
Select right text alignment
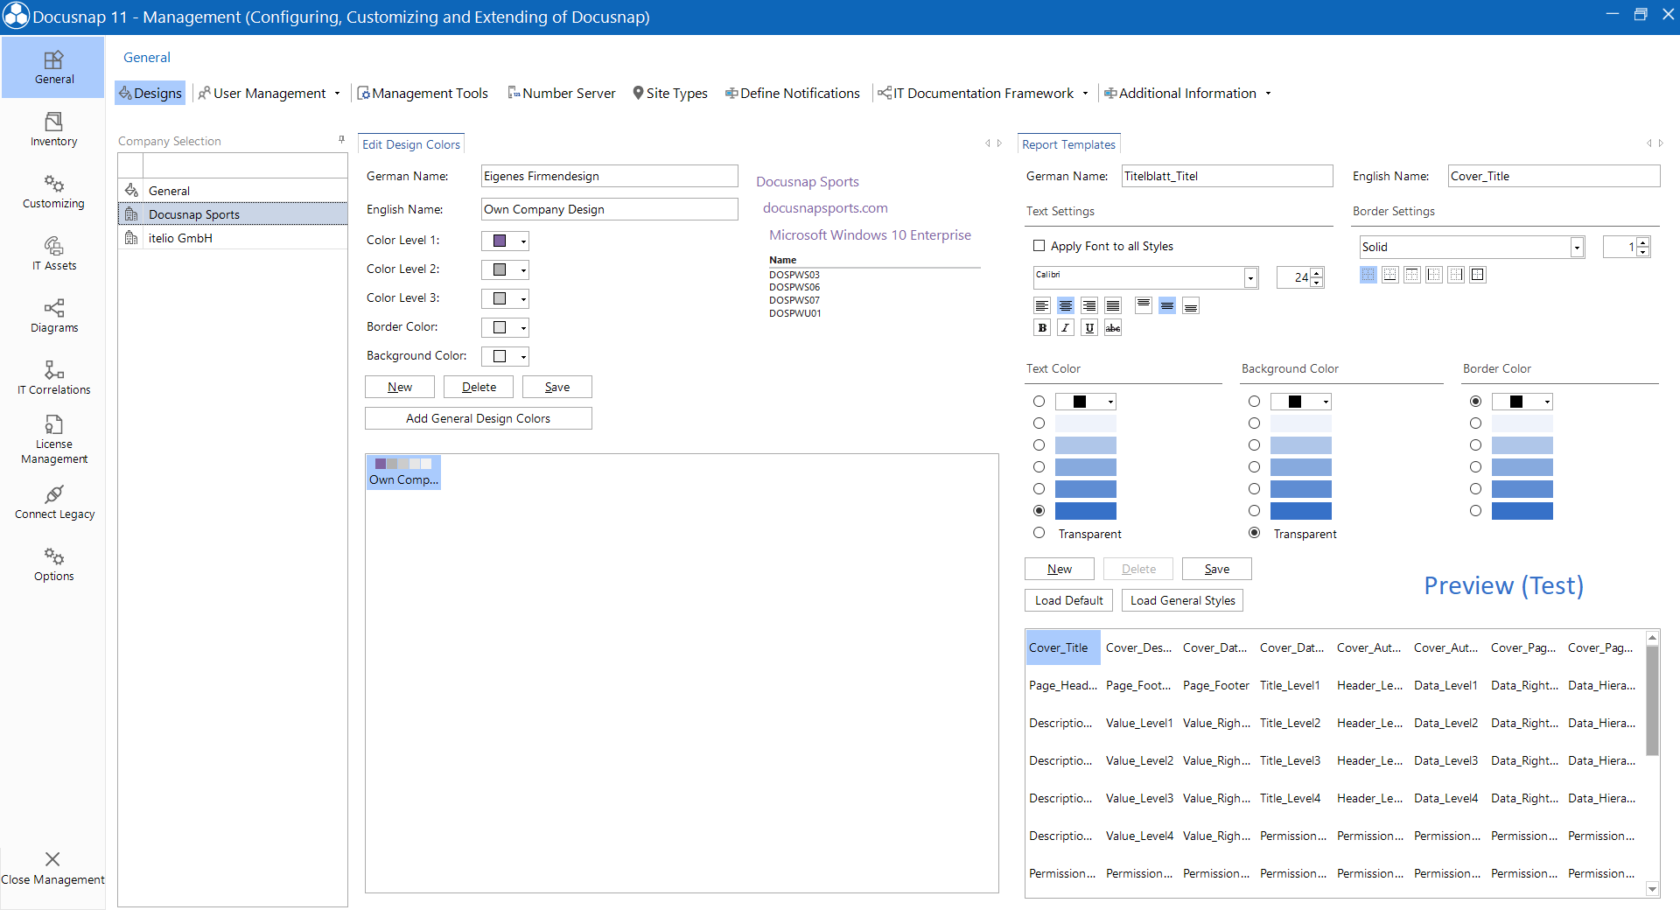1089,305
